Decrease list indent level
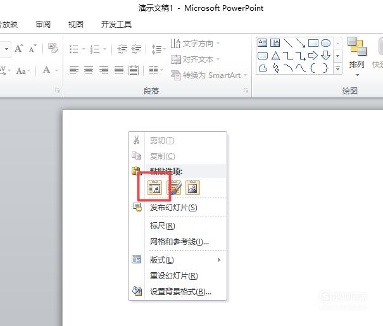Image resolution: width=383 pixels, height=326 pixels. pyautogui.click(x=122, y=49)
